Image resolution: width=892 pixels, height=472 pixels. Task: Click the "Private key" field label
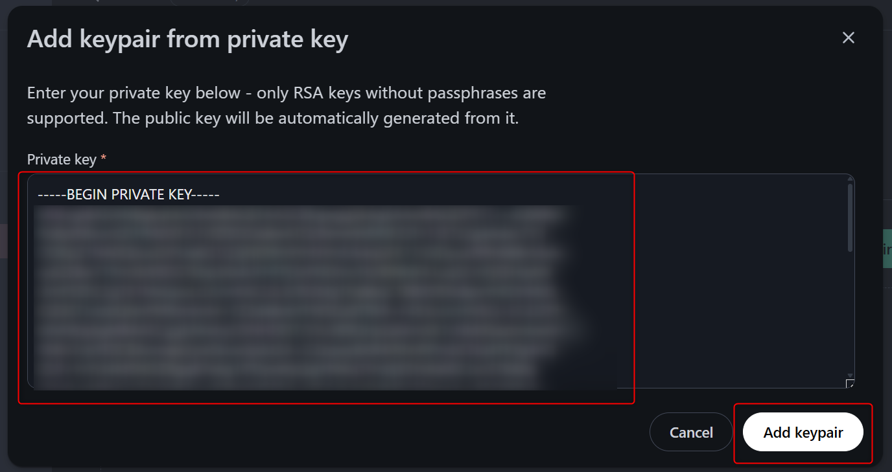pyautogui.click(x=62, y=159)
